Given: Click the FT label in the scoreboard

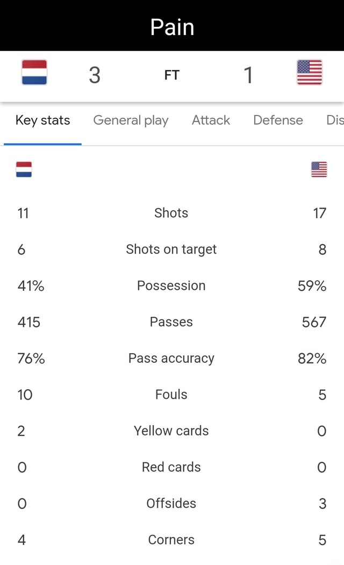Looking at the screenshot, I should click(171, 75).
